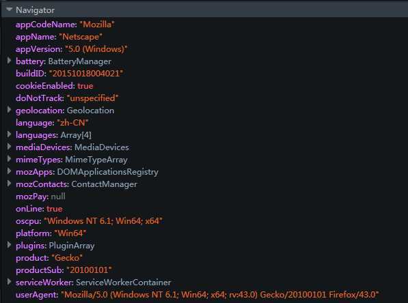408x303 pixels.
Task: Click the ServiceWorkerContainer value text
Action: point(124,283)
